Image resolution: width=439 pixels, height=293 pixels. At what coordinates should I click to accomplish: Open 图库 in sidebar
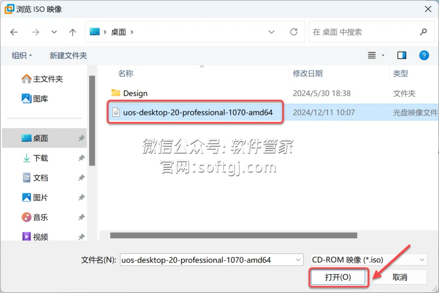click(x=35, y=99)
